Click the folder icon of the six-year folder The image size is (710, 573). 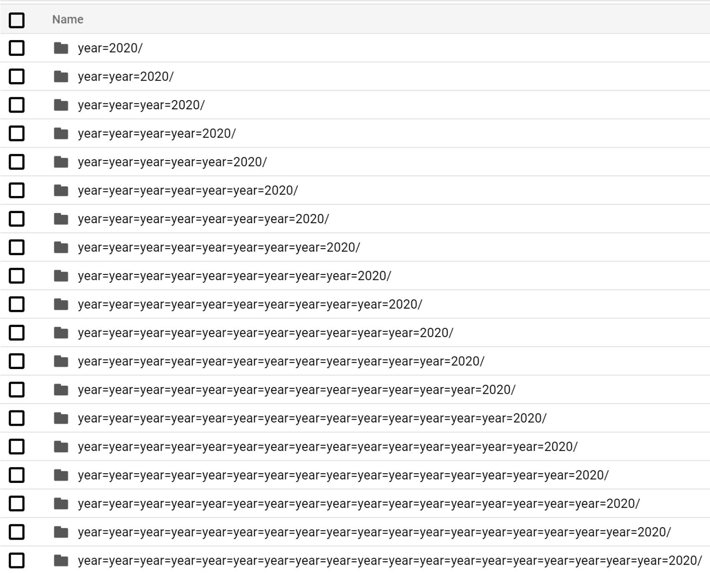tap(62, 191)
